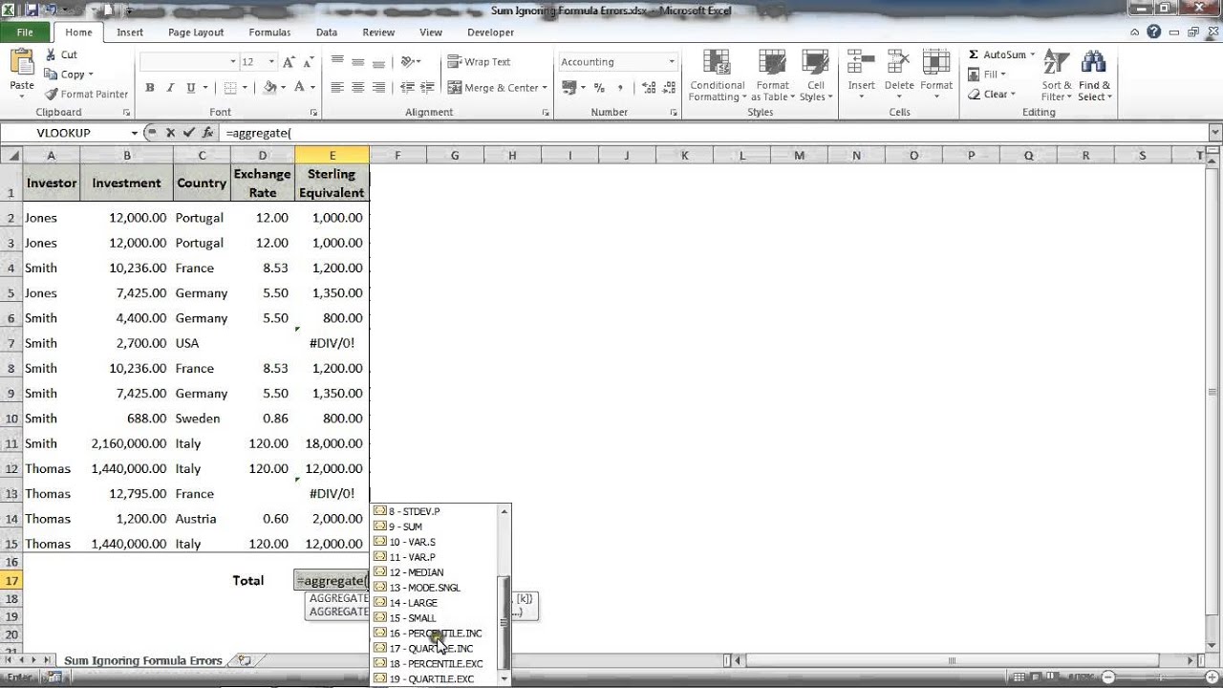Click the Sum Ignoring Formula Errors sheet tab
This screenshot has height=688, width=1223.
(x=143, y=660)
